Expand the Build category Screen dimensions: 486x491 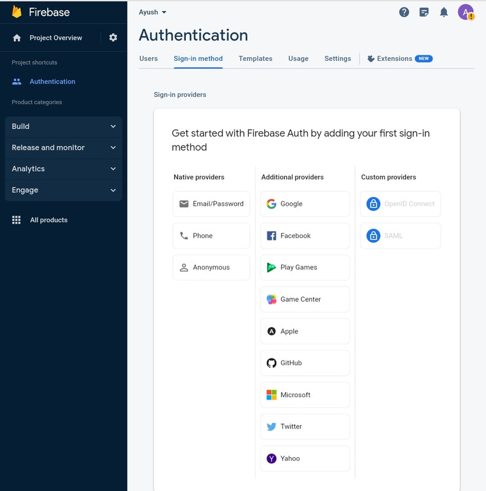point(64,126)
